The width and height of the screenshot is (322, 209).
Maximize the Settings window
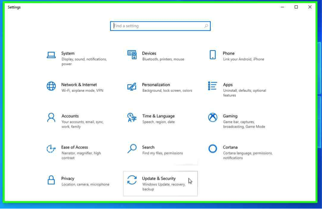296,7
